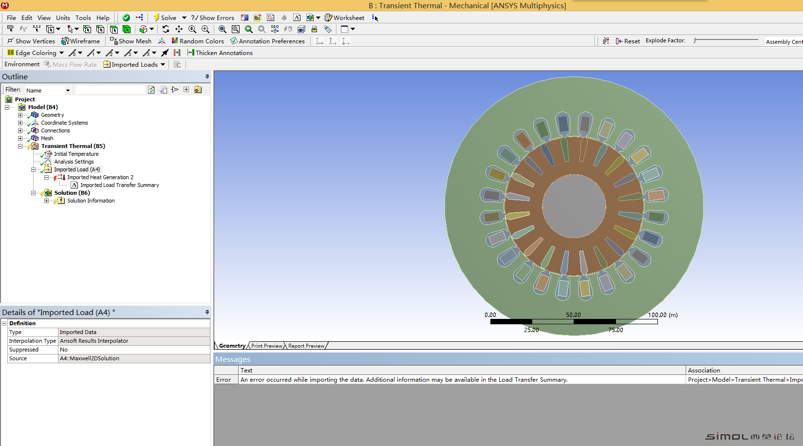Click the ISO isometric view icon
This screenshot has height=446, width=803.
click(275, 29)
